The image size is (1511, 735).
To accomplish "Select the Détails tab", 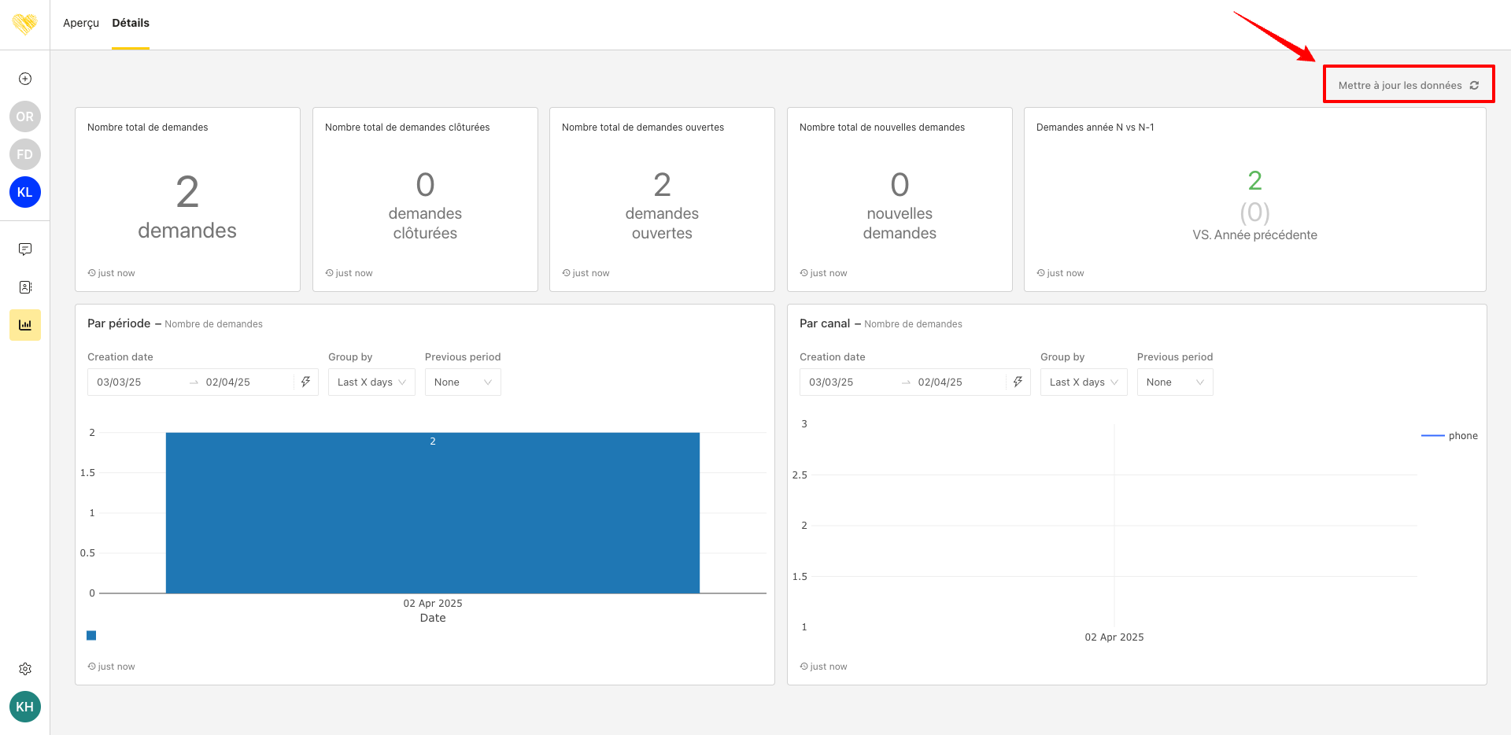I will click(131, 24).
